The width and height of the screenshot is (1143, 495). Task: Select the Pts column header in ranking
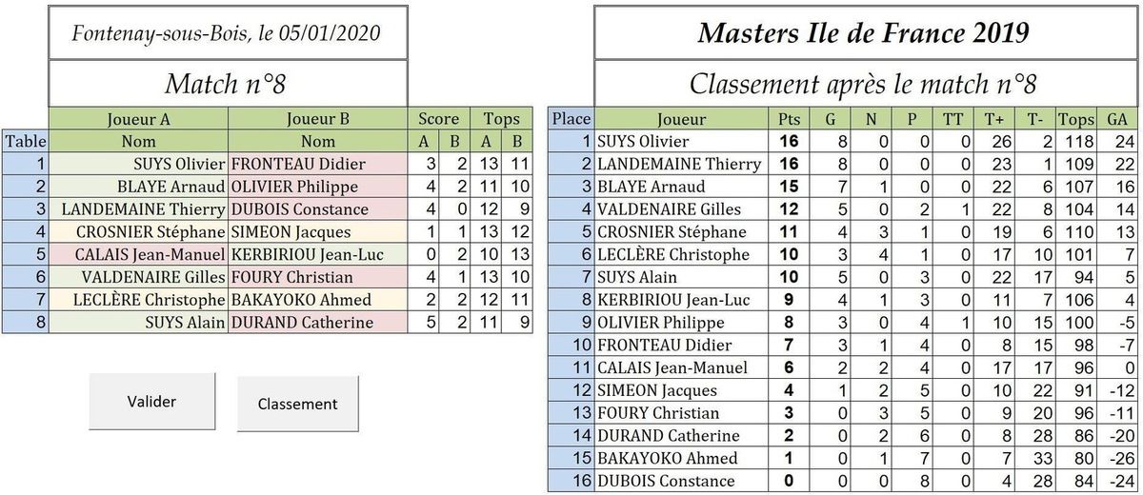click(787, 119)
